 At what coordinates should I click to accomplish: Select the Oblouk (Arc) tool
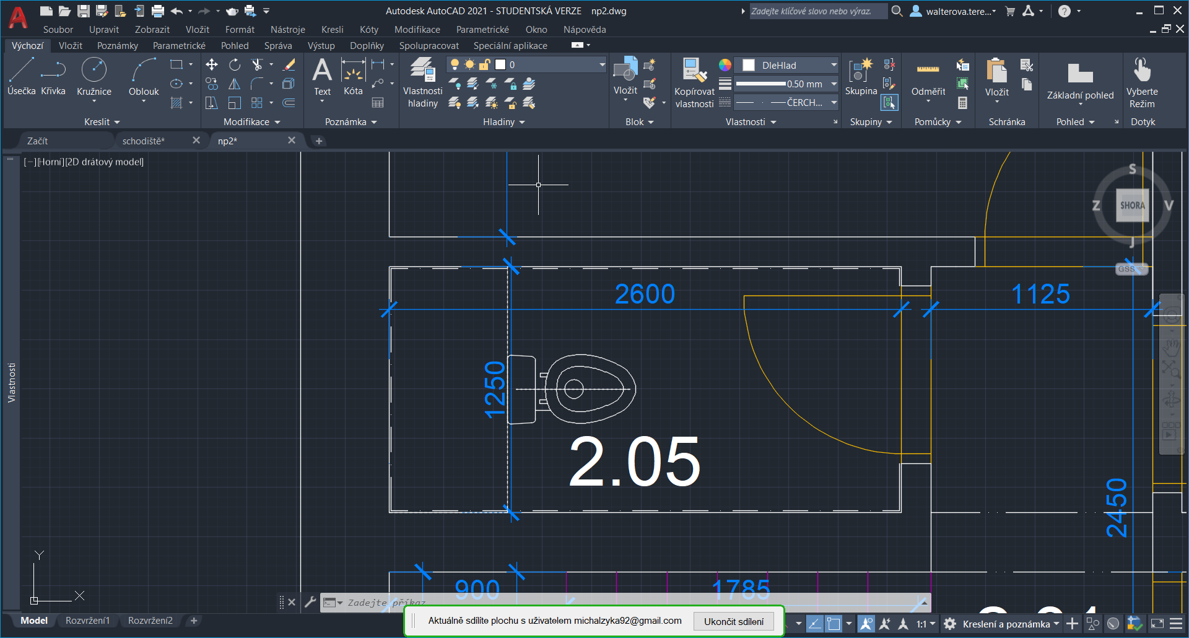[x=144, y=77]
